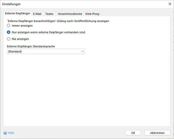Select the 'Immer anzeigen' radio button
Image resolution: width=174 pixels, height=139 pixels.
9,26
